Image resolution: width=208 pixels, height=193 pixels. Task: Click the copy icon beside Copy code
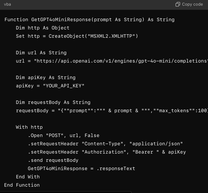[x=178, y=5]
